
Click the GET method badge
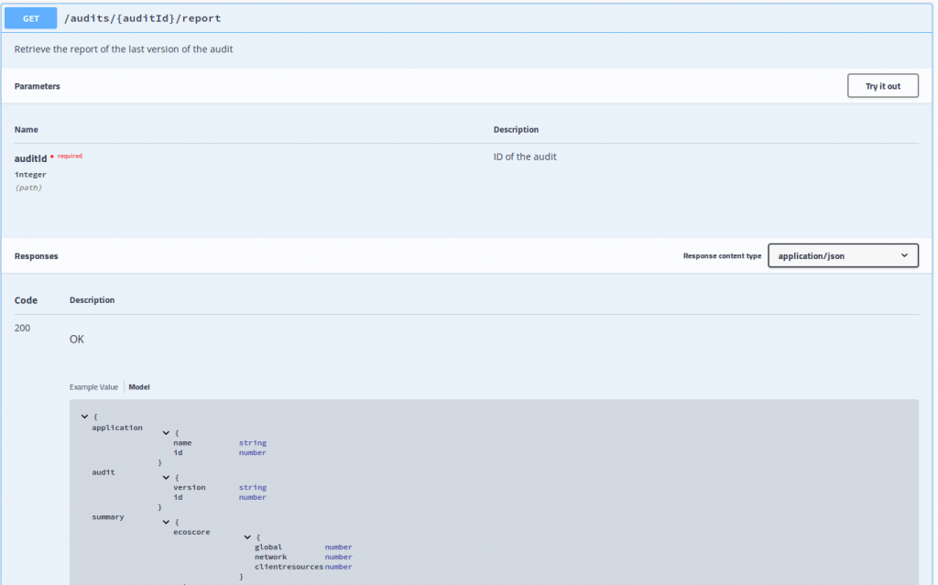coord(30,18)
